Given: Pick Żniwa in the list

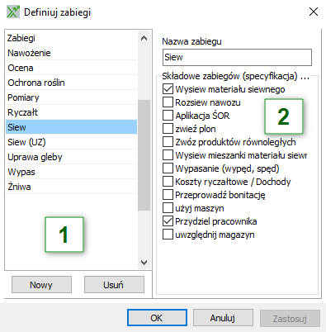Looking at the screenshot, I should tap(72, 187).
